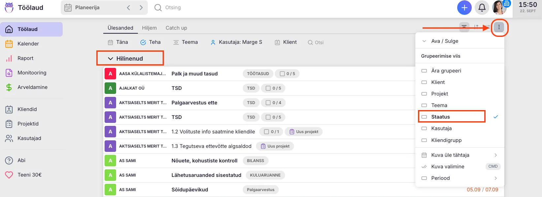Open the Monitooring section
Screen dimensions: 542x197
click(x=32, y=73)
